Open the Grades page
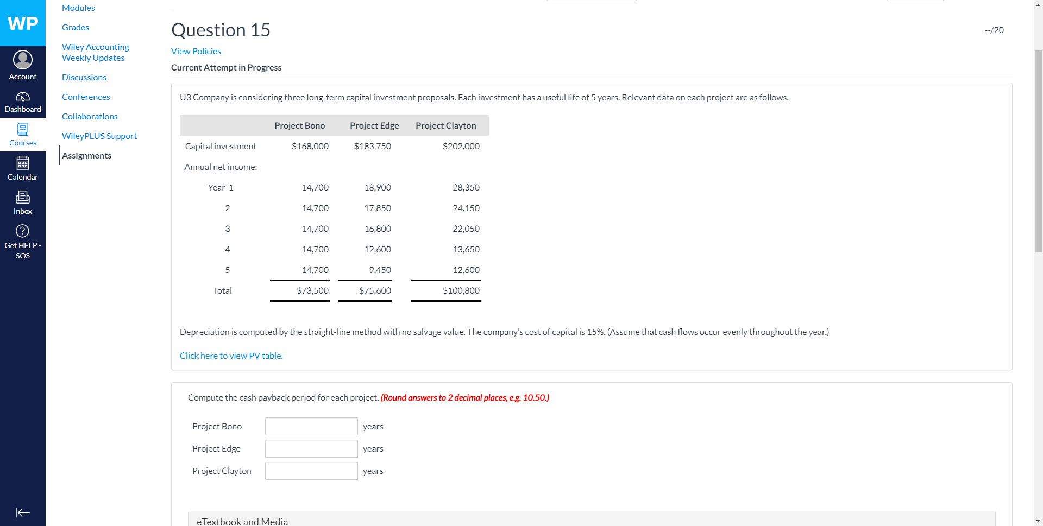This screenshot has width=1043, height=526. pyautogui.click(x=76, y=27)
